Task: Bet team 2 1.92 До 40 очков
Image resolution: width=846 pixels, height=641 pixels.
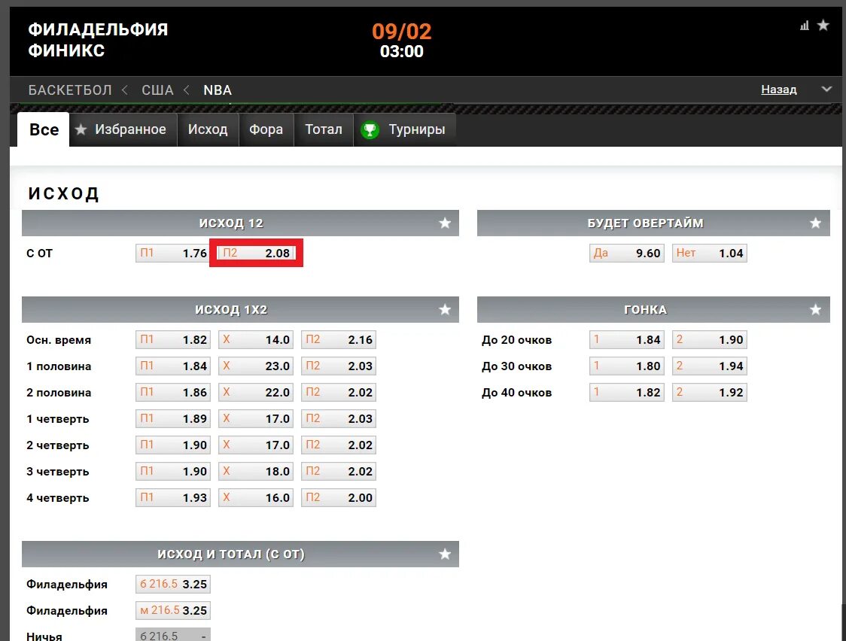Action: pyautogui.click(x=710, y=393)
